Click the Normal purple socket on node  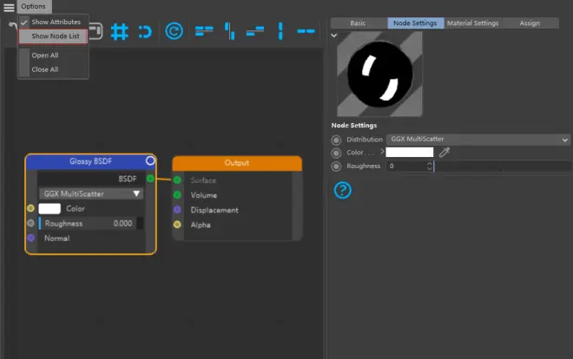(30, 238)
